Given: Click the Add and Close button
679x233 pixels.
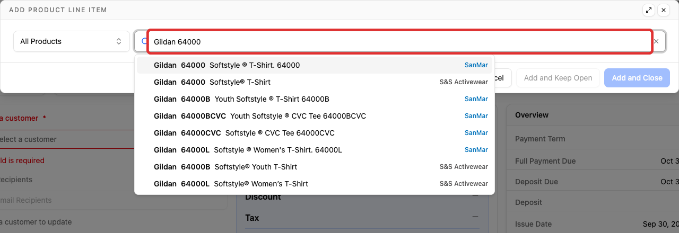Looking at the screenshot, I should click(x=637, y=78).
